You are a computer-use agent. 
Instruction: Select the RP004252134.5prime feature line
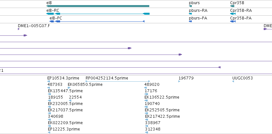tap(118, 81)
